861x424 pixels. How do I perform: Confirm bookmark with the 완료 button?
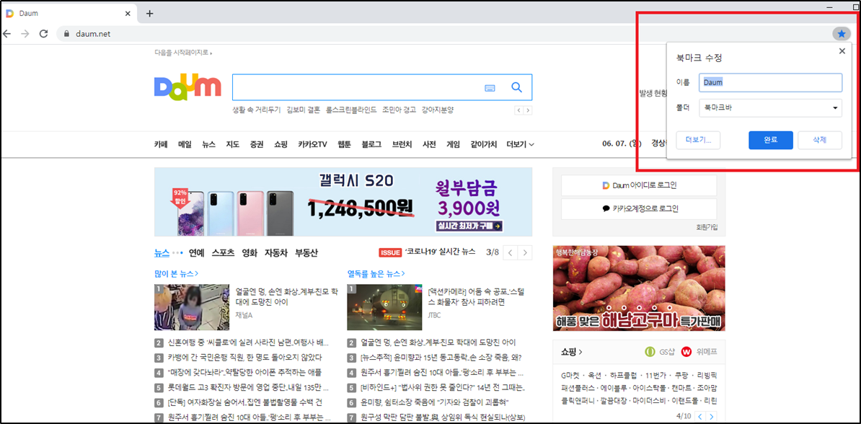click(770, 140)
